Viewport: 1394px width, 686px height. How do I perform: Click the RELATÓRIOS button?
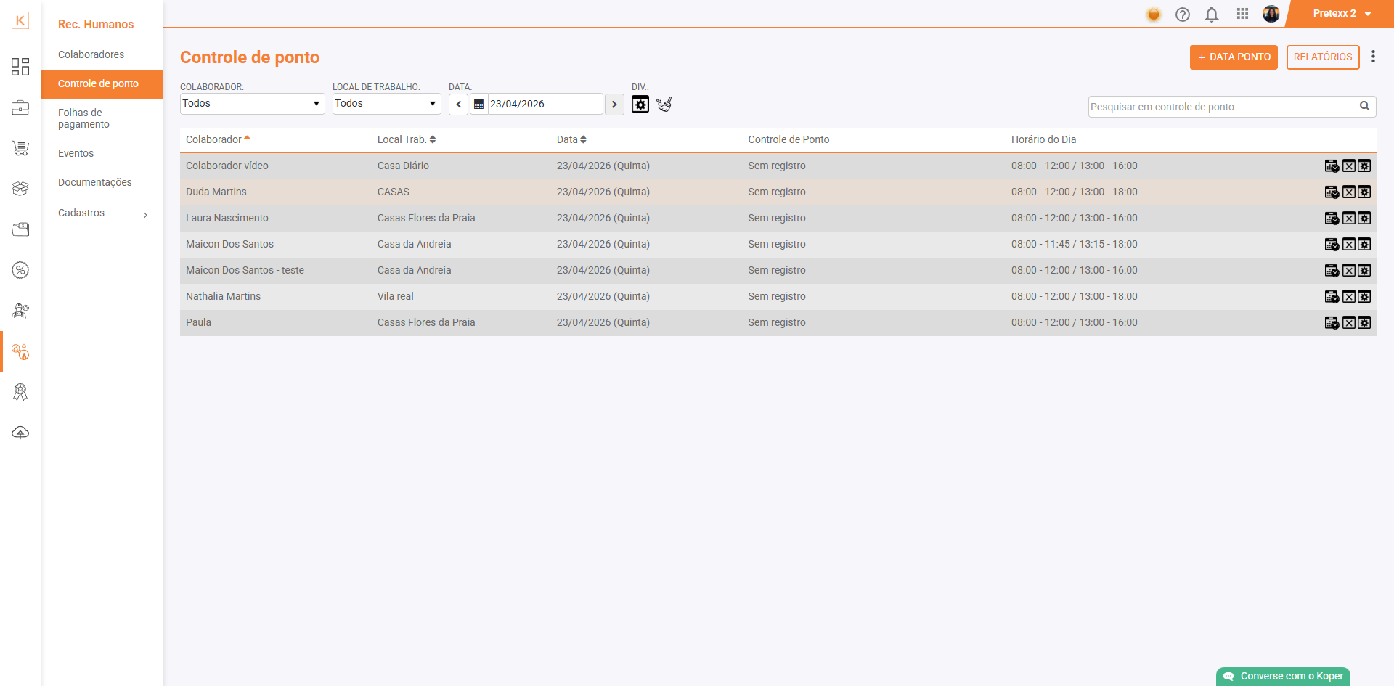point(1323,57)
